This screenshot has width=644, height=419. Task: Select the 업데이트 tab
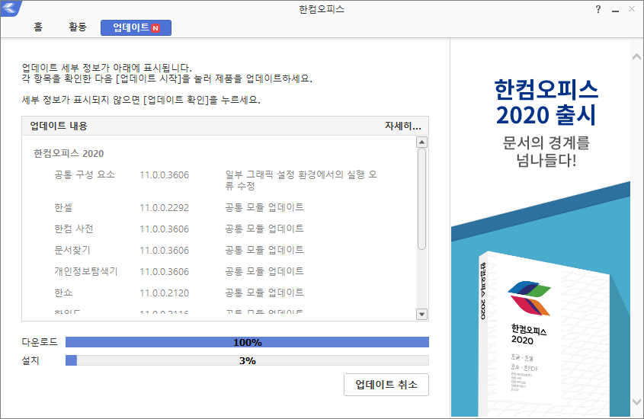pos(136,27)
